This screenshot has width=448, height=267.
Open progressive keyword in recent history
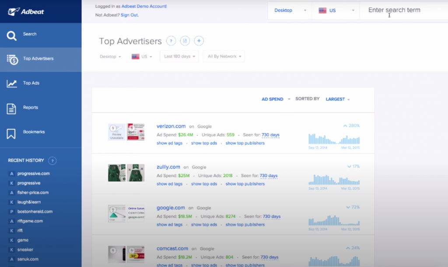click(x=29, y=183)
